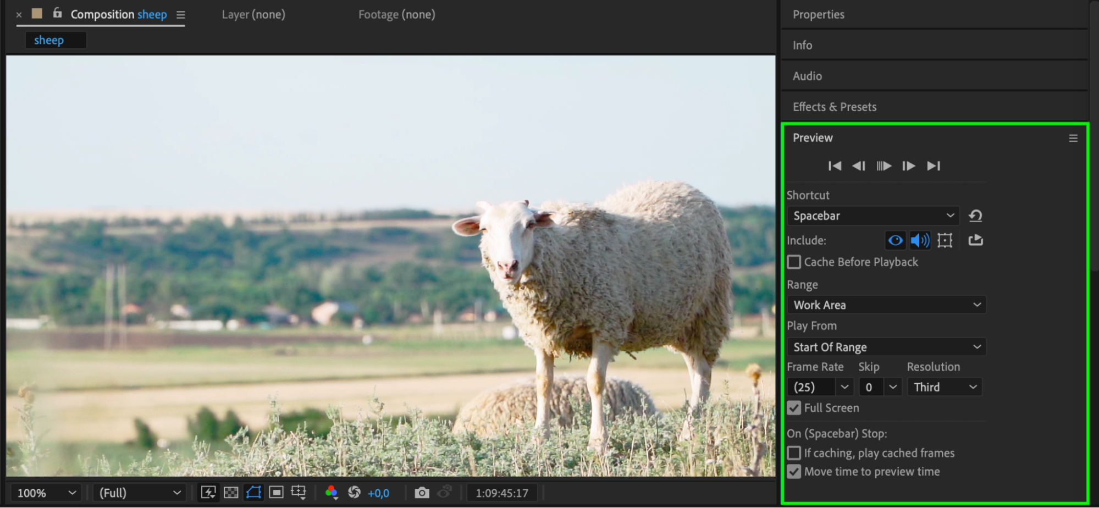The width and height of the screenshot is (1099, 508).
Task: Expand the Info panel
Action: point(803,45)
